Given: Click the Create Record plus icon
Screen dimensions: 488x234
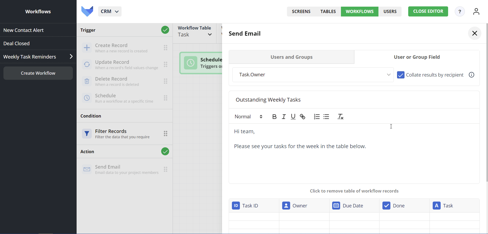Looking at the screenshot, I should point(87,48).
